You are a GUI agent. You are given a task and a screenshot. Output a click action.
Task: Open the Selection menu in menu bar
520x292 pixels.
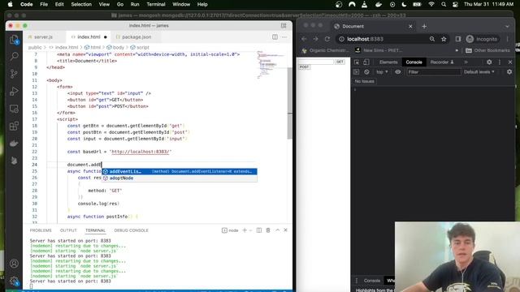click(81, 4)
